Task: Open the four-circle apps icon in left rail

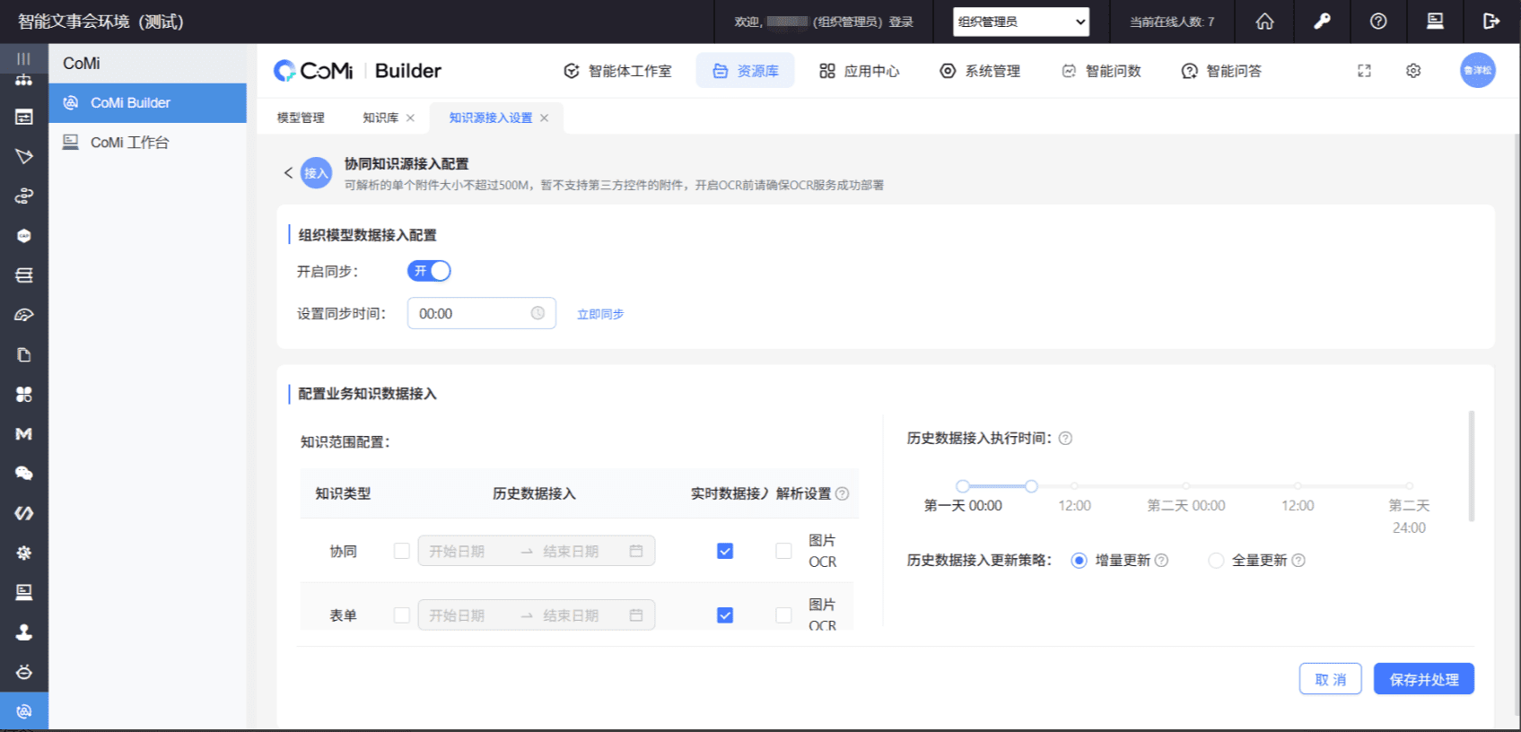Action: coord(24,395)
